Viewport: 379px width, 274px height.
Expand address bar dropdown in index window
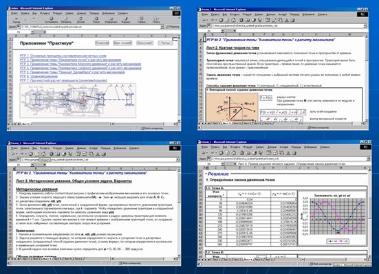(x=162, y=27)
